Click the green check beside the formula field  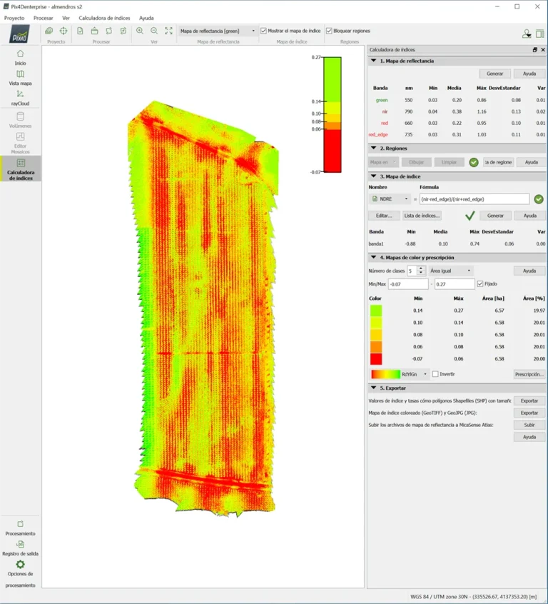tap(539, 199)
